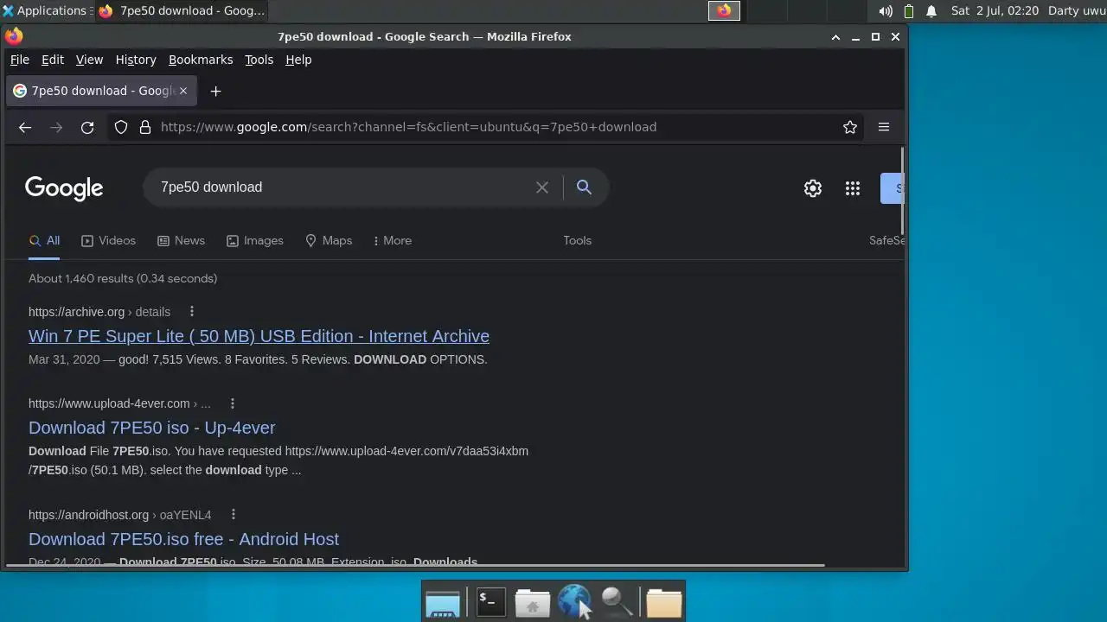Open a new tab
Image resolution: width=1107 pixels, height=622 pixels.
coord(216,91)
